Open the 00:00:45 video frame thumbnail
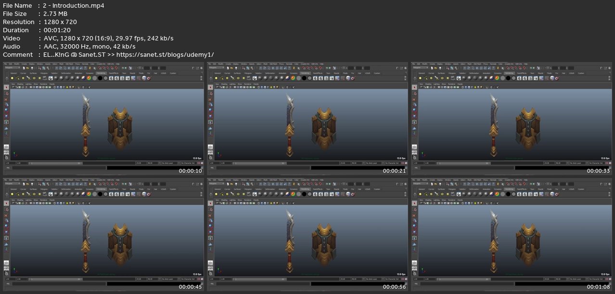Viewport: 615px width, 294px height. (102, 233)
